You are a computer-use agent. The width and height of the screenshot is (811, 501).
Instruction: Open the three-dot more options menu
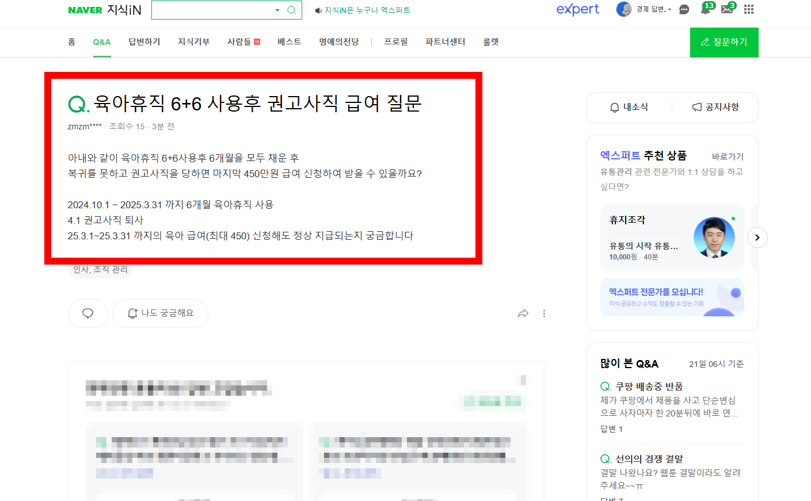click(x=544, y=313)
